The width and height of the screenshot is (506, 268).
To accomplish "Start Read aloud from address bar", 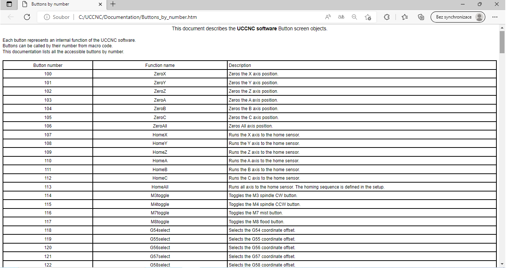I will coord(328,17).
